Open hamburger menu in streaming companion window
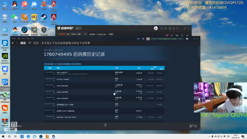This screenshot has height=139, width=247. click(177, 28)
